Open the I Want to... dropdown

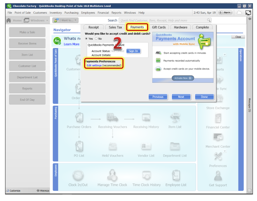pyautogui.click(x=65, y=20)
